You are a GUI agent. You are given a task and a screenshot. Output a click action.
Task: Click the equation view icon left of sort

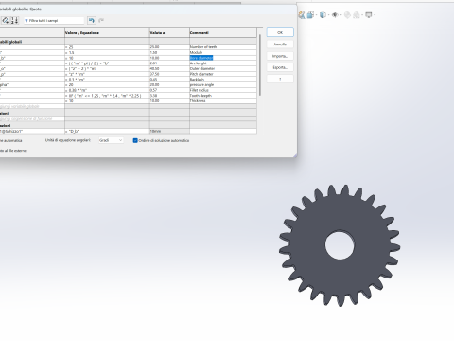(x=6, y=21)
